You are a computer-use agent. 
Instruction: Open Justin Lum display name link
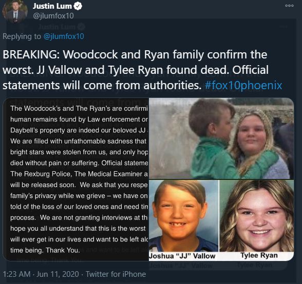[x=52, y=6]
